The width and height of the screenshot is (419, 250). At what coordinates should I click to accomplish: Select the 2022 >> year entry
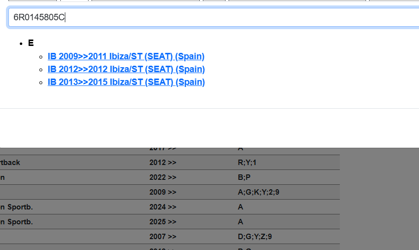163,177
